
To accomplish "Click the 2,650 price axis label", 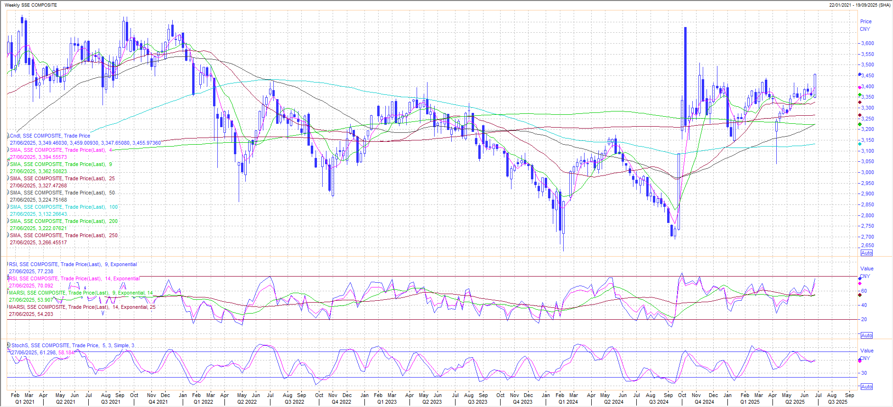I will (x=867, y=246).
